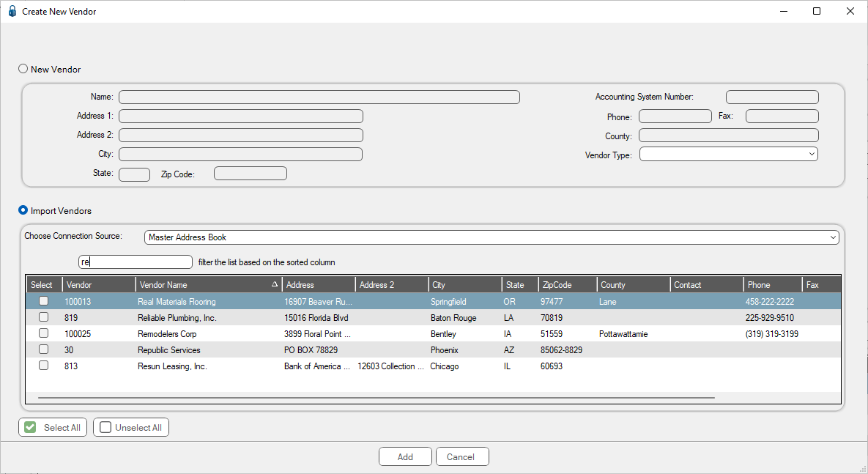Click the zip code '70819'
Screen dimensions: 868x474
coord(552,318)
